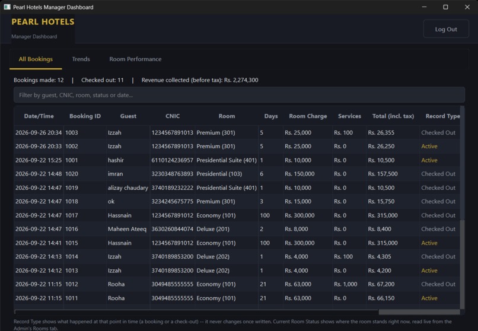Click the Guest column header
This screenshot has width=478, height=331.
pyautogui.click(x=128, y=116)
